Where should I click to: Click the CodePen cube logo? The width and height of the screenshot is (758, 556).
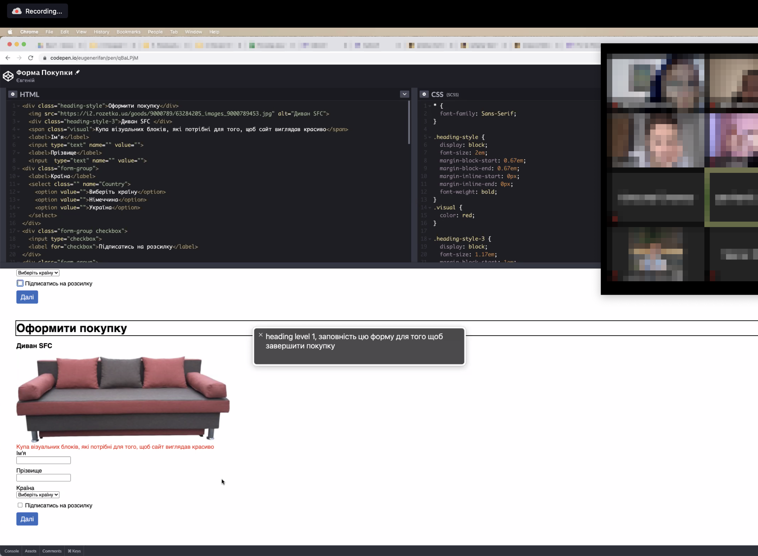click(x=8, y=76)
